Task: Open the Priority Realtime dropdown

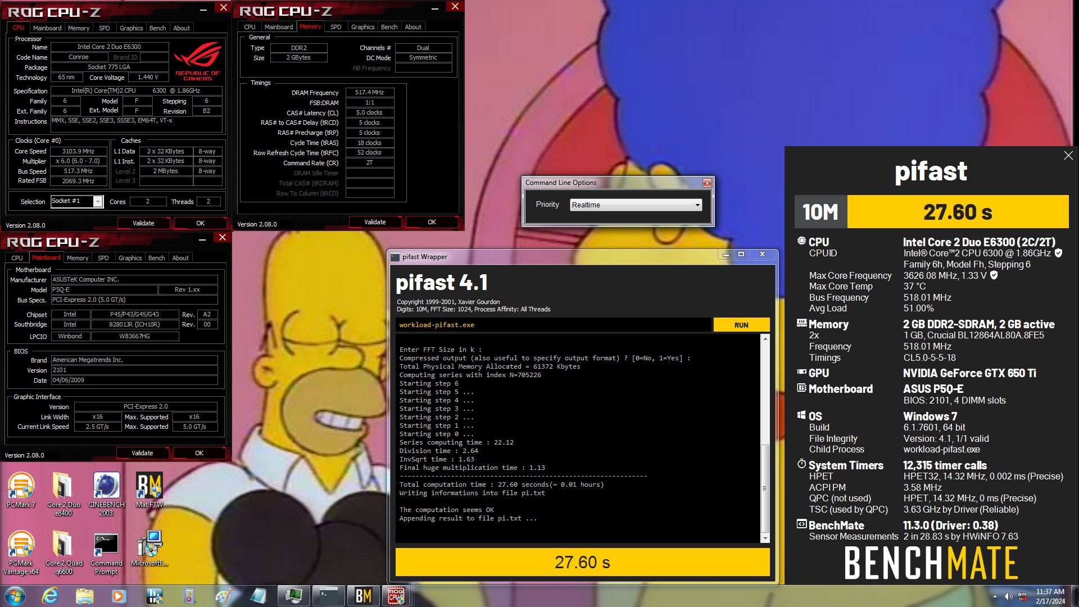Action: pos(636,205)
